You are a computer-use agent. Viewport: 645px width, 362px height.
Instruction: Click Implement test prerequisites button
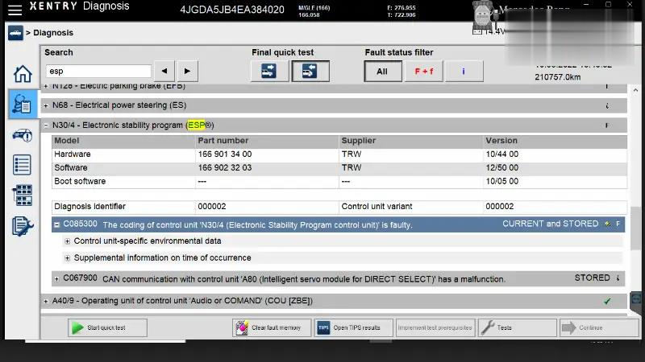pyautogui.click(x=435, y=328)
